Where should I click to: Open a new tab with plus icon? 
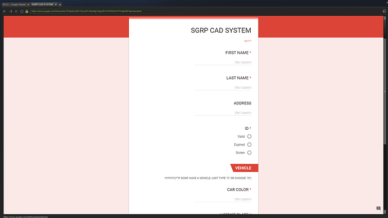60,4
